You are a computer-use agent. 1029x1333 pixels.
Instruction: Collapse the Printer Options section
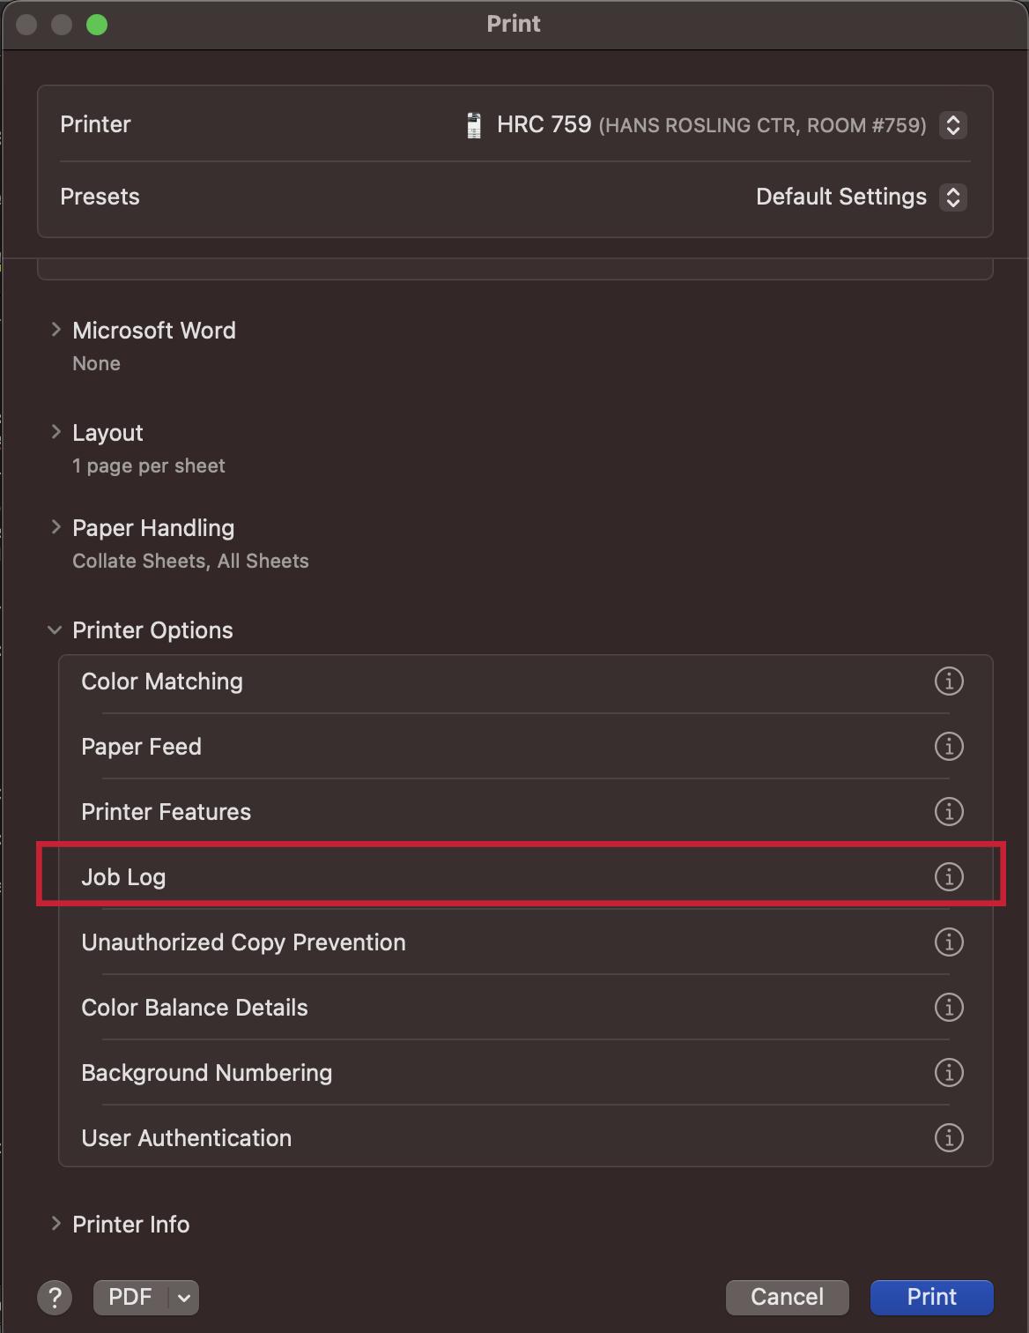(55, 630)
